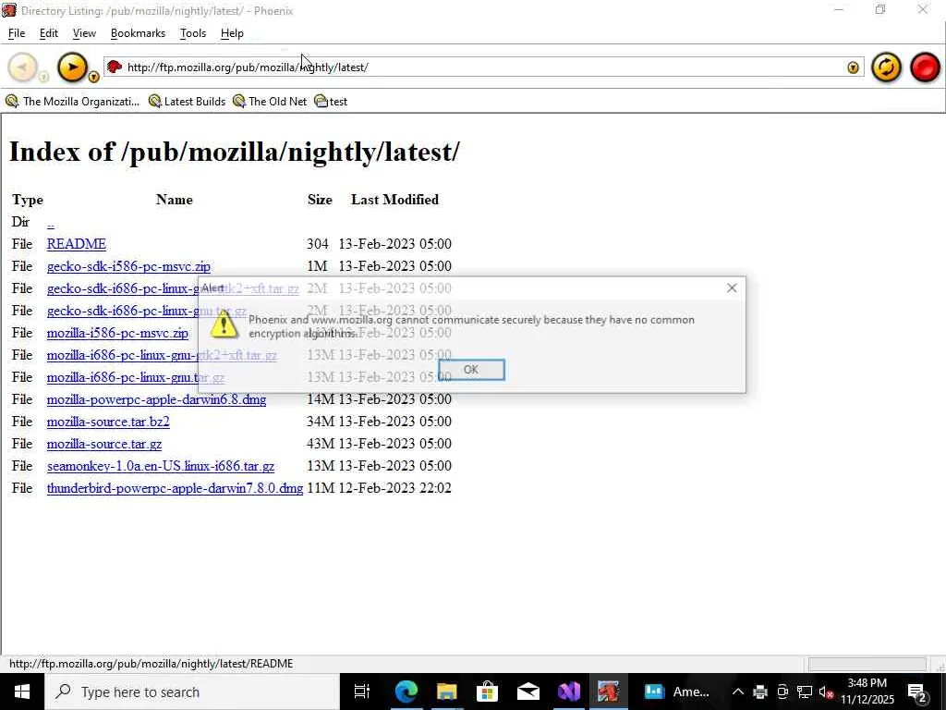
Task: Open mozilla-source.tar.bz2 link
Action: coord(108,422)
